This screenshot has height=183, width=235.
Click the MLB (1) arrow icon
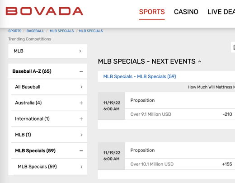[x=81, y=135]
